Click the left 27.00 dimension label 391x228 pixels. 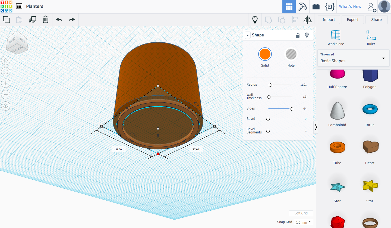point(119,149)
